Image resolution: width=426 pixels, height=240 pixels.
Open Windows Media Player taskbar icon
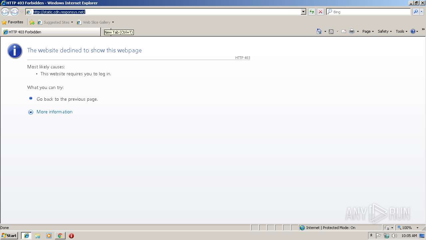click(49, 236)
